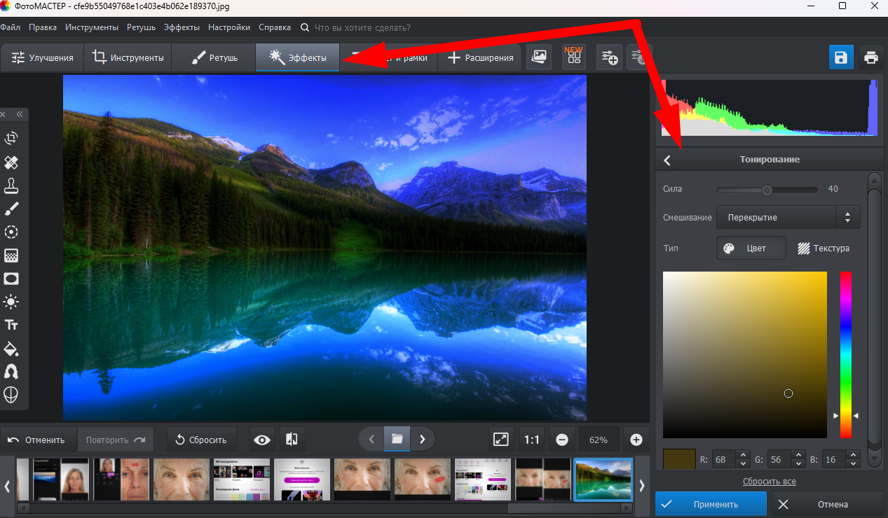Select the healing brush bandage tool
888x518 pixels.
tap(11, 162)
